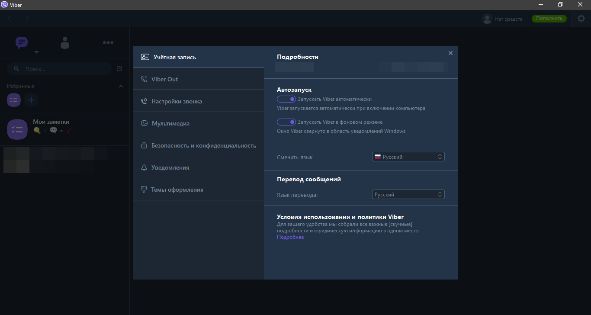
Task: Open the Подробнее link
Action: 290,237
